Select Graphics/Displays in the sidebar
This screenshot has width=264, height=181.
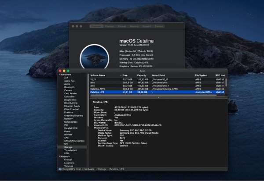point(73,115)
